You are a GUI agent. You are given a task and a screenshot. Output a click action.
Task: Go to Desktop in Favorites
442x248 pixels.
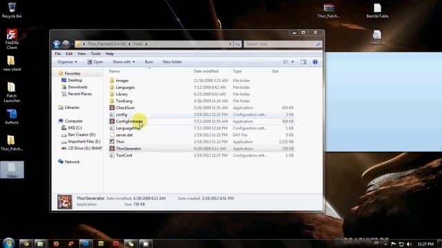point(75,80)
